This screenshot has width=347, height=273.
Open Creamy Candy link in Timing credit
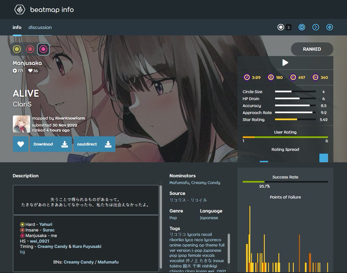click(53, 246)
